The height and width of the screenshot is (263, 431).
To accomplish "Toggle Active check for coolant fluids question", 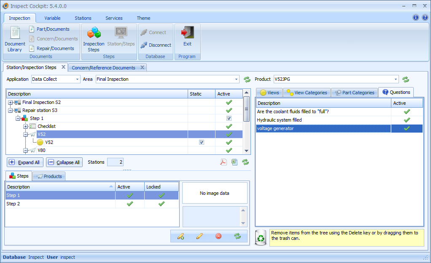I will click(x=407, y=112).
